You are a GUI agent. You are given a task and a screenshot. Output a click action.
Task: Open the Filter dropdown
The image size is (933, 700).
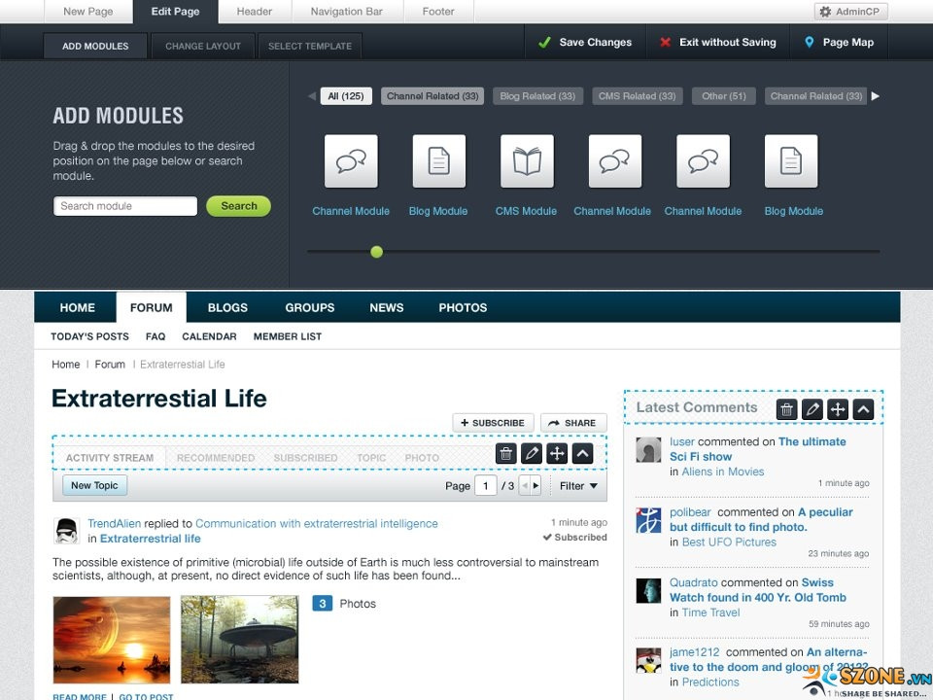(x=578, y=486)
